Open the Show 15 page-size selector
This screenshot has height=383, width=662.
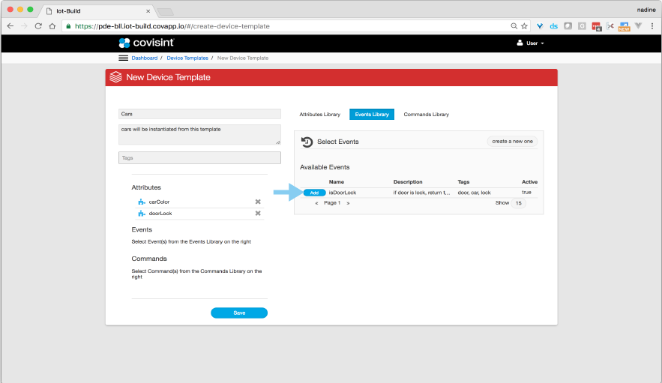(x=518, y=203)
